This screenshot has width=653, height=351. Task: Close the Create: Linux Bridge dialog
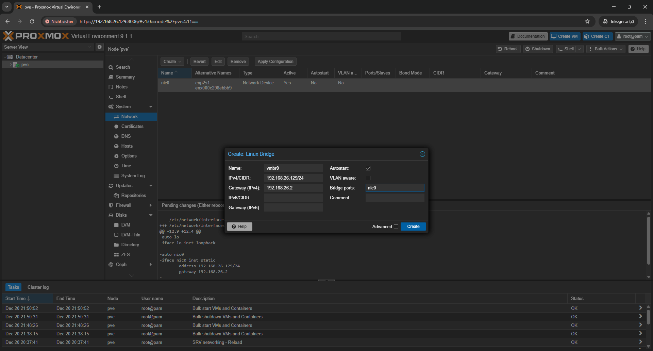point(422,154)
